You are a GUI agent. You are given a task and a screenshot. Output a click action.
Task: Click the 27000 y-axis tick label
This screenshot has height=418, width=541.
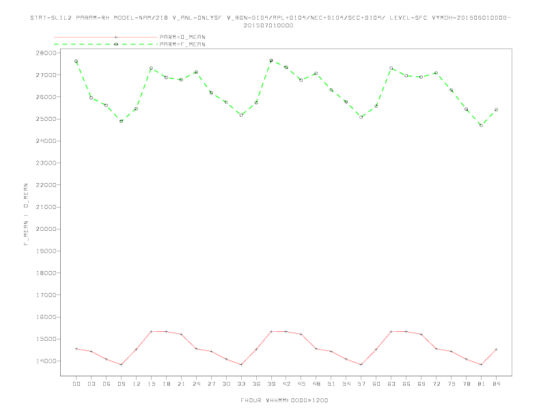click(x=46, y=75)
